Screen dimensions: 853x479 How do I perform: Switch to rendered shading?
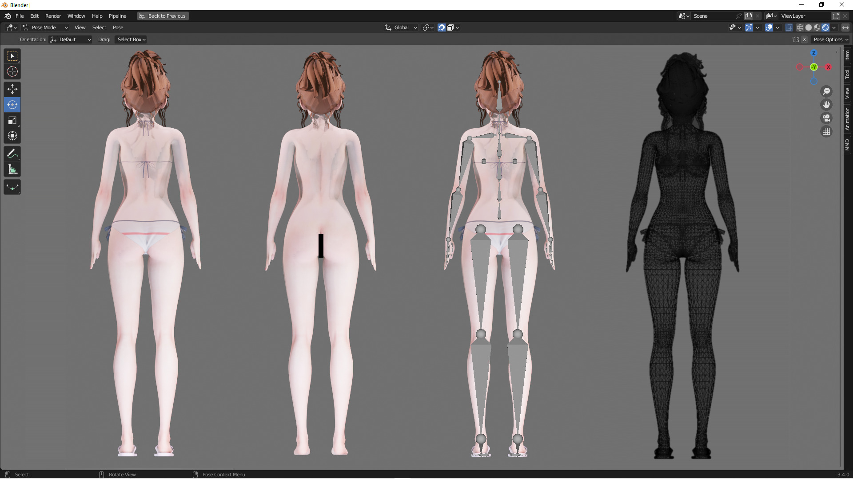point(825,27)
